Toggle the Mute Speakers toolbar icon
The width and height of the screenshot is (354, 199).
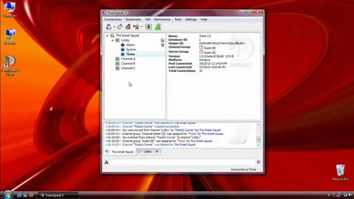(x=136, y=27)
